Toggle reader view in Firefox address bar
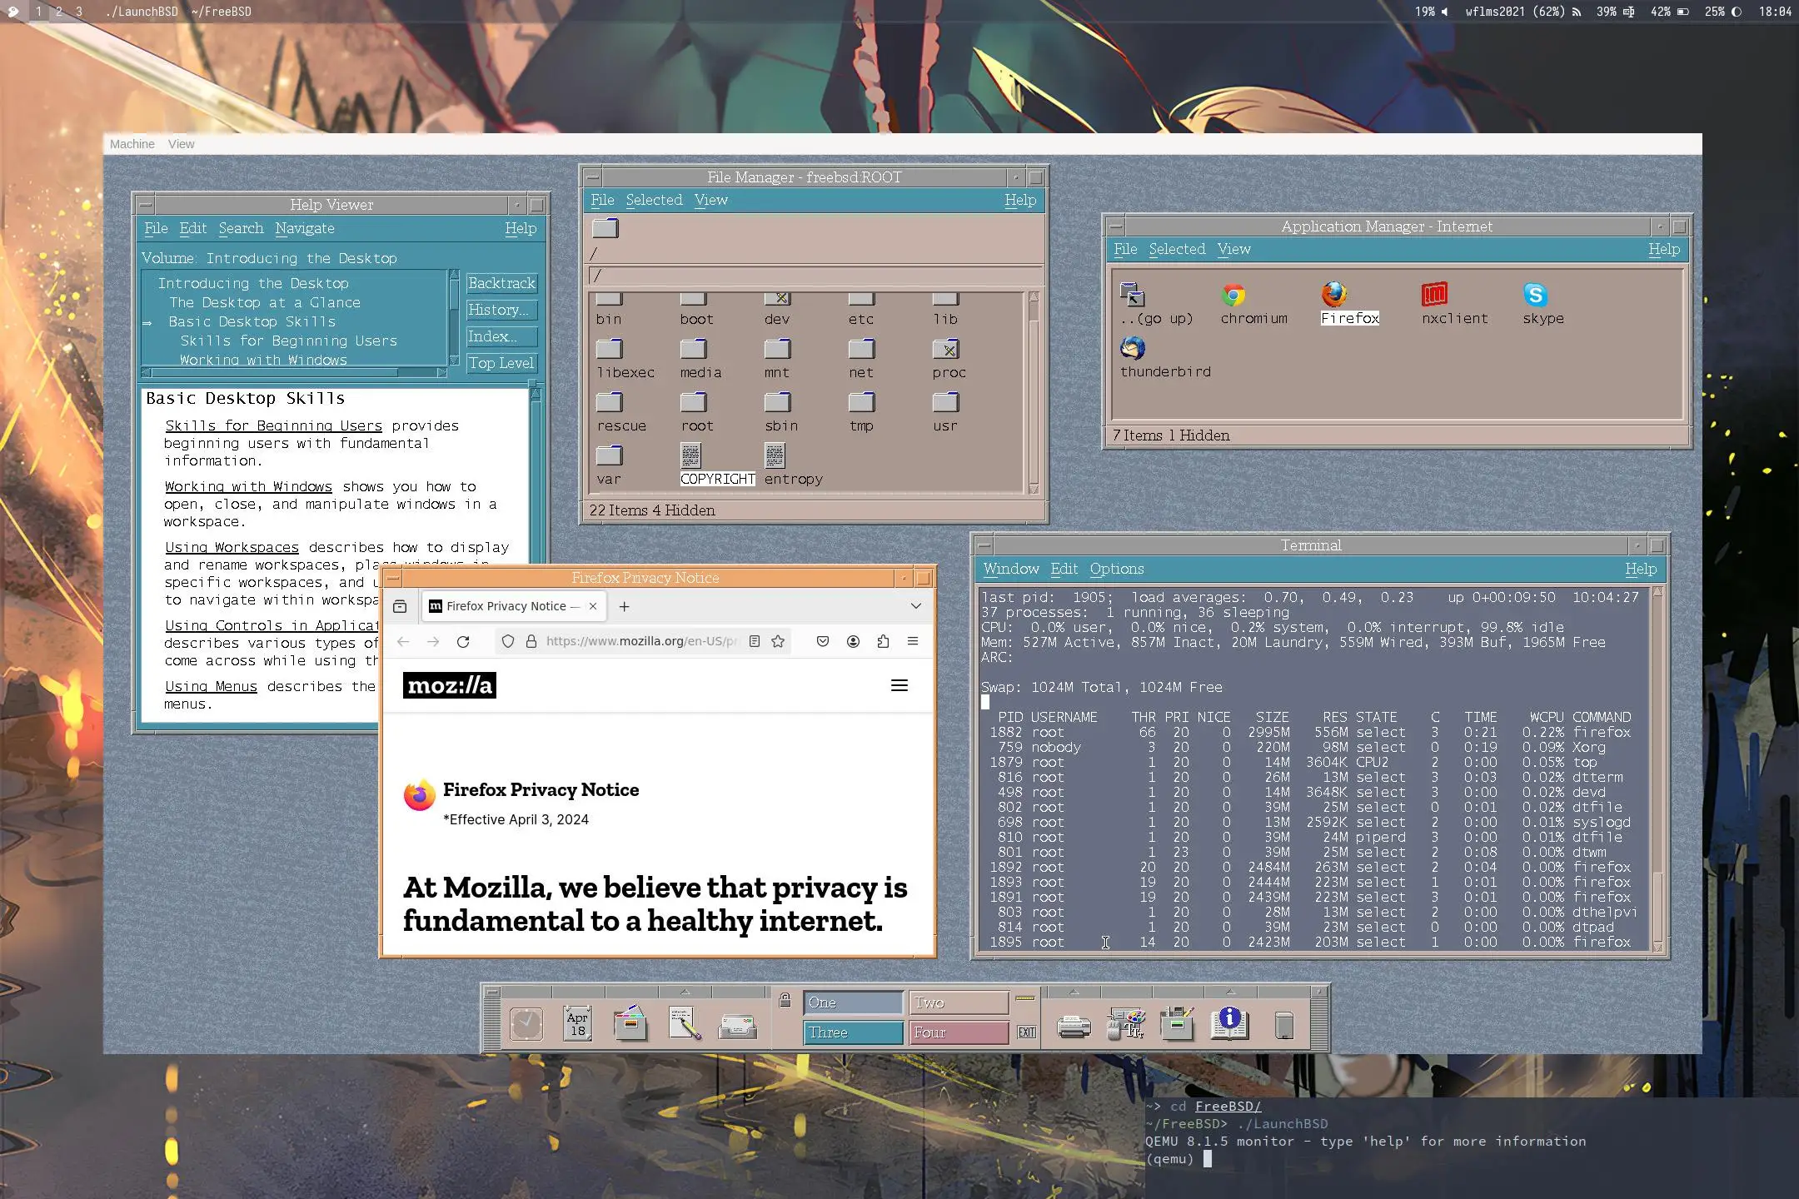 point(755,641)
